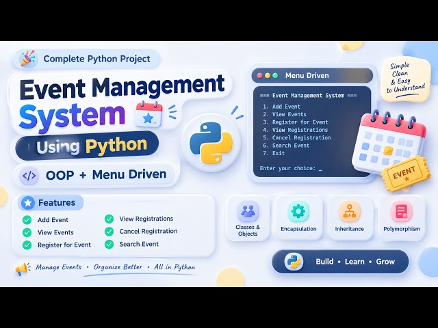Click the code brackets icon beside OOP
The height and width of the screenshot is (328, 438).
[x=29, y=176]
